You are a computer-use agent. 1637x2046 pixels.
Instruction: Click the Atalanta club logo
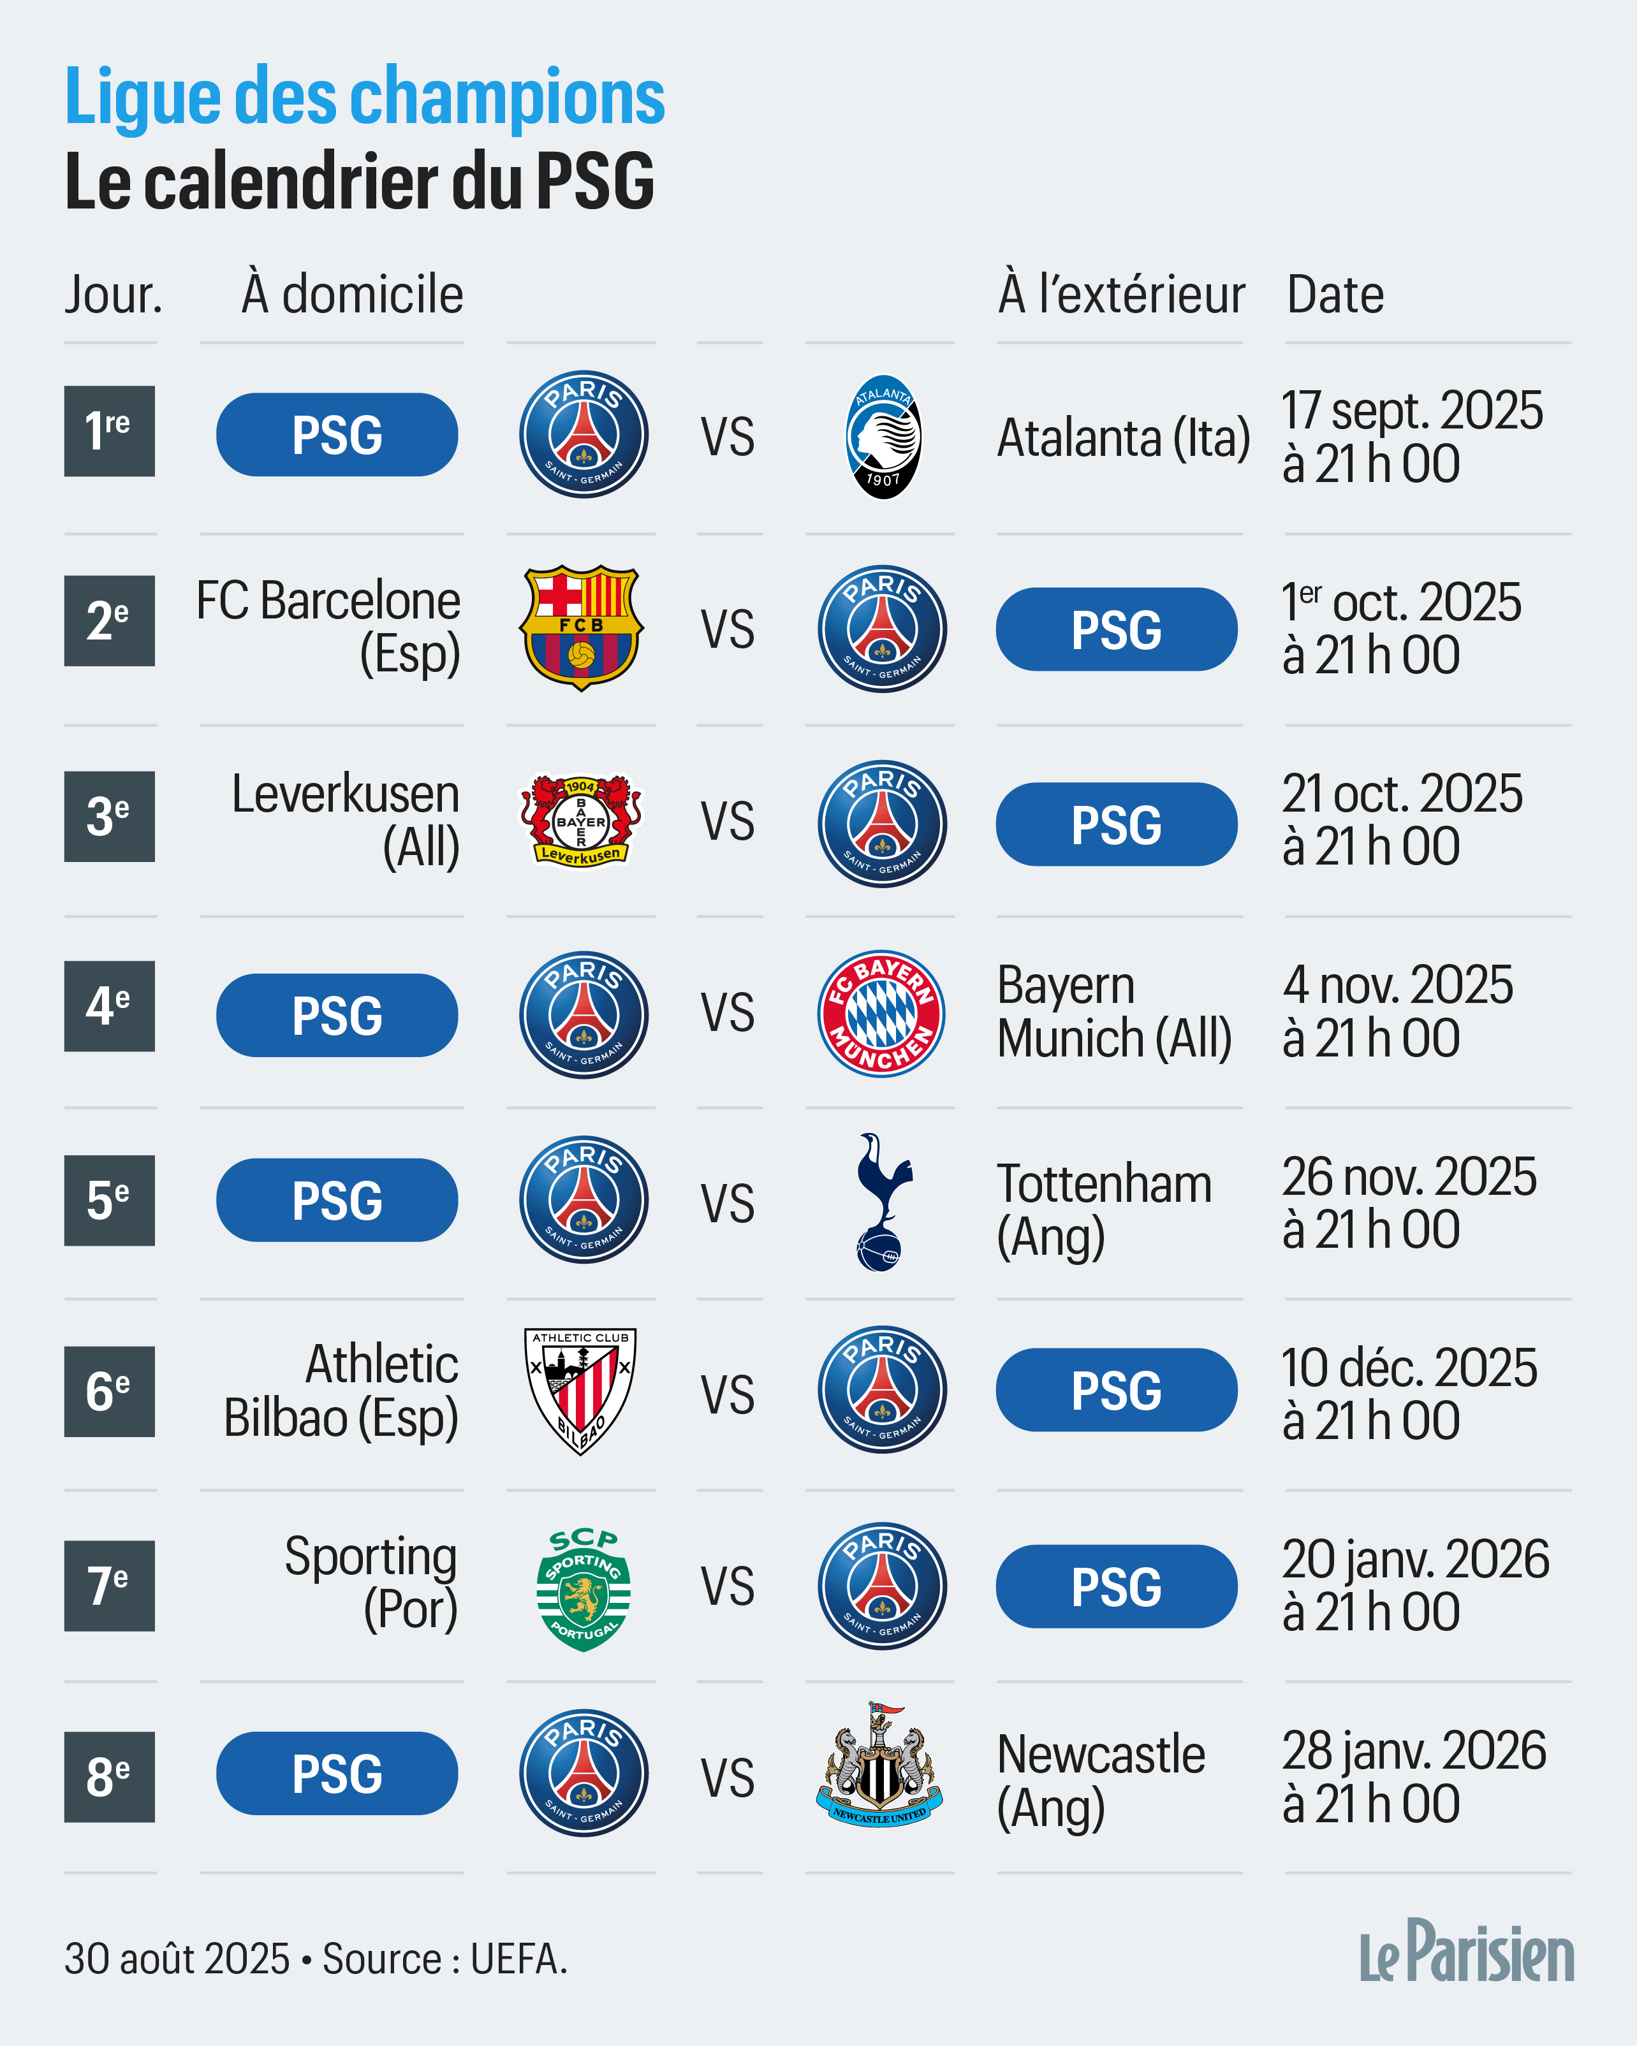pos(883,437)
